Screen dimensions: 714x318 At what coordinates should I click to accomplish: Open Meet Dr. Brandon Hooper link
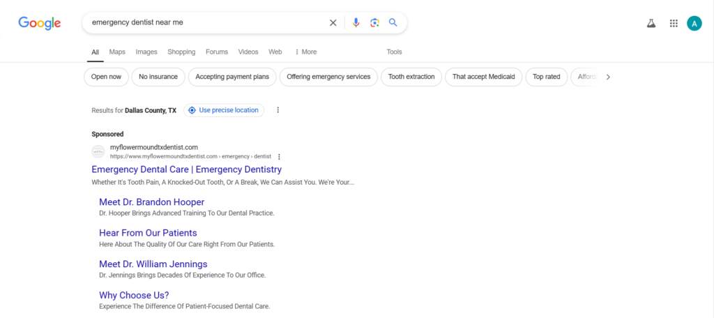click(x=151, y=202)
